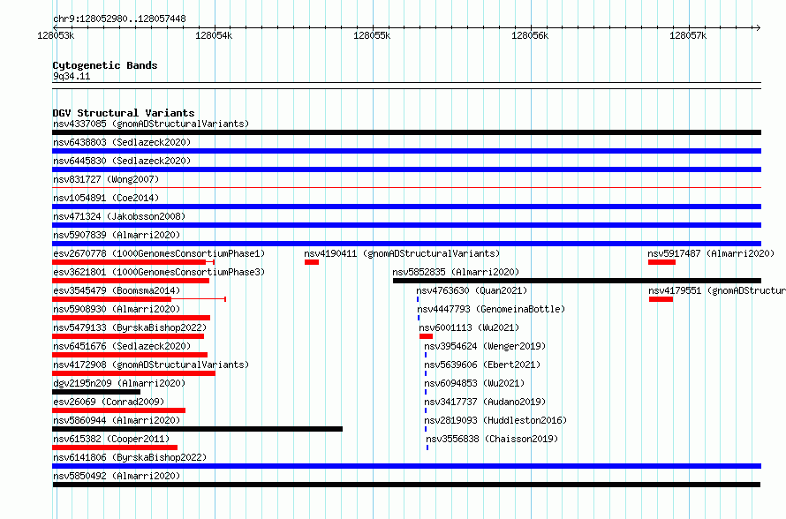The image size is (786, 519).
Task: Select the nsv3954624 (Wenger2019) label
Action: 485,346
